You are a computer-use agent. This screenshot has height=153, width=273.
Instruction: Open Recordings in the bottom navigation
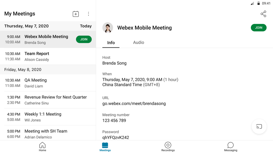(x=168, y=147)
